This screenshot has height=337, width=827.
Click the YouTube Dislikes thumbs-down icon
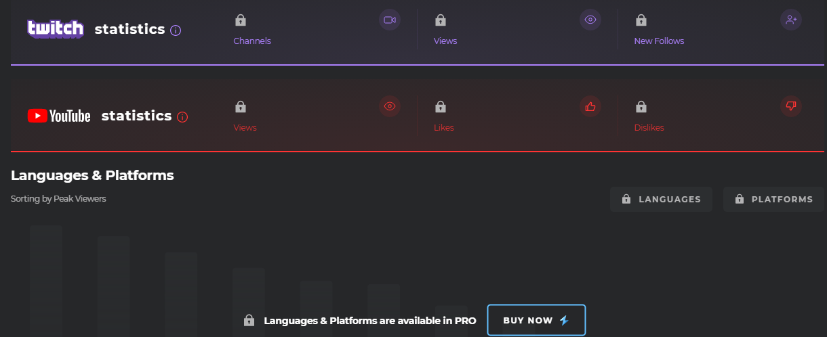(791, 106)
